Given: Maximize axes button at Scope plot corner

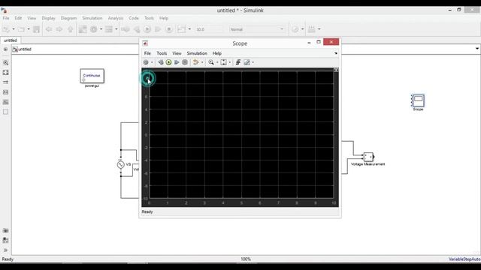Looking at the screenshot, I should [336, 70].
